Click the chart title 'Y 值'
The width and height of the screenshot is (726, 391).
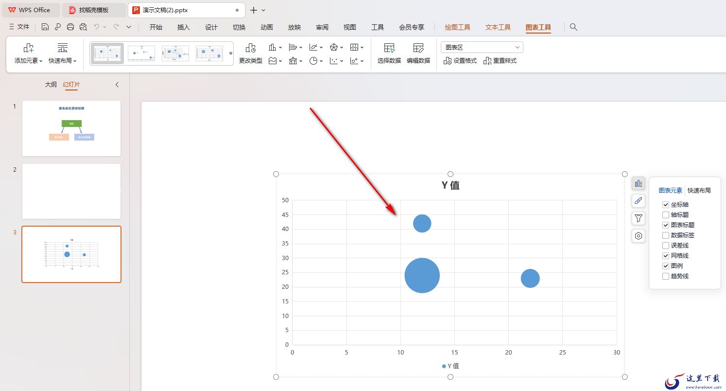pos(450,185)
